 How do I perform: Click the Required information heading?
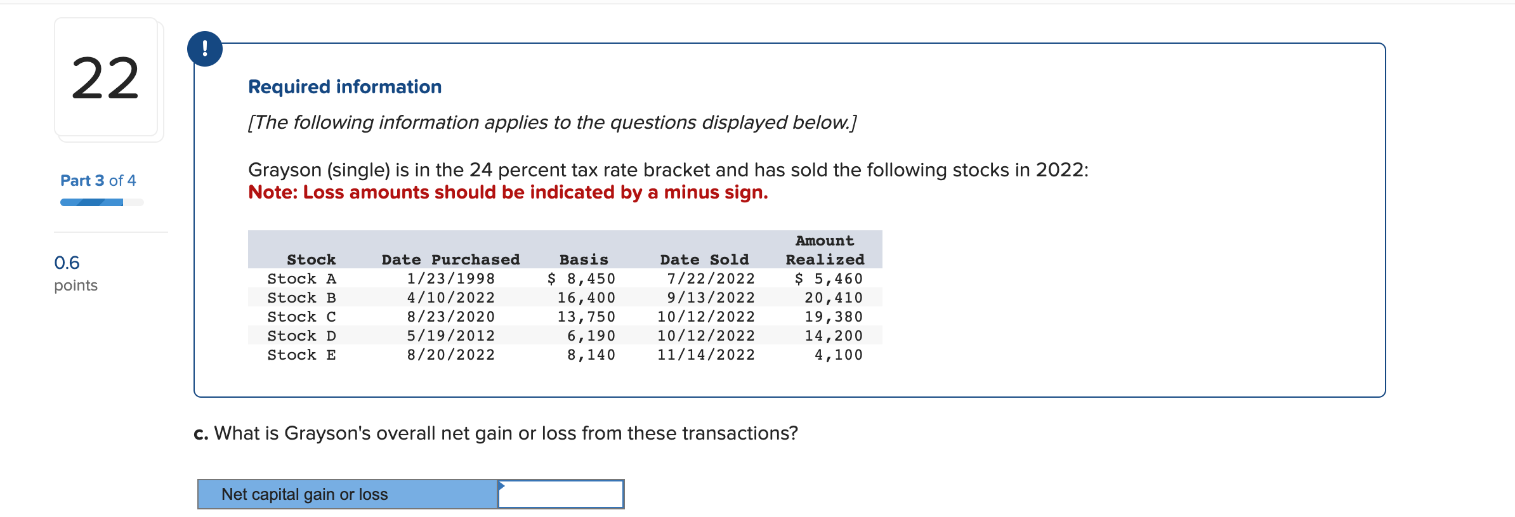pyautogui.click(x=344, y=87)
